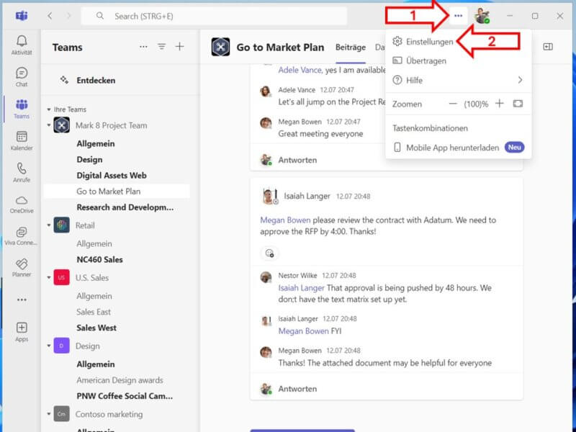Image resolution: width=576 pixels, height=432 pixels.
Task: Click the filter icon in the Teams panel
Action: (161, 47)
